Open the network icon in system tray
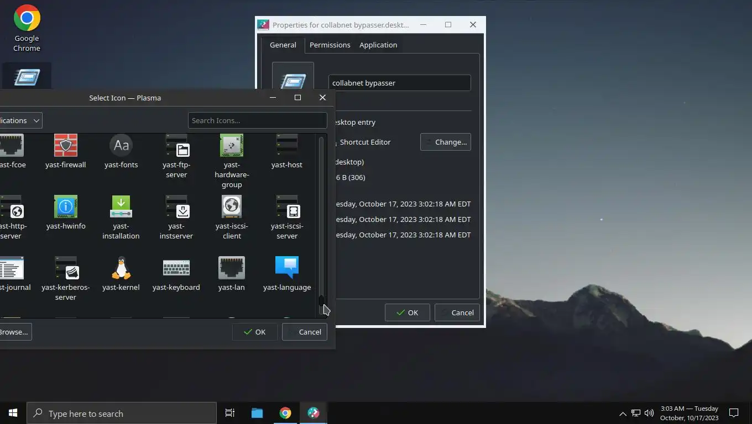The height and width of the screenshot is (424, 752). pyautogui.click(x=636, y=413)
